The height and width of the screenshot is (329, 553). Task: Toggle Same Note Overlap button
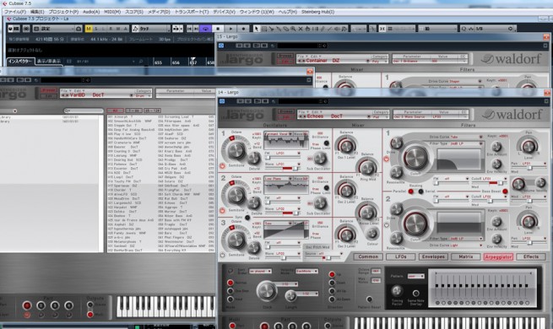416,293
